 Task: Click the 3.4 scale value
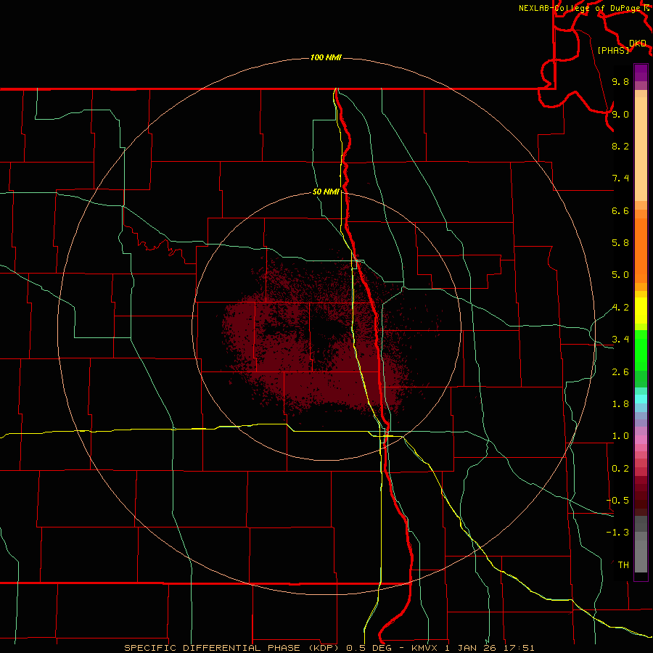620,340
